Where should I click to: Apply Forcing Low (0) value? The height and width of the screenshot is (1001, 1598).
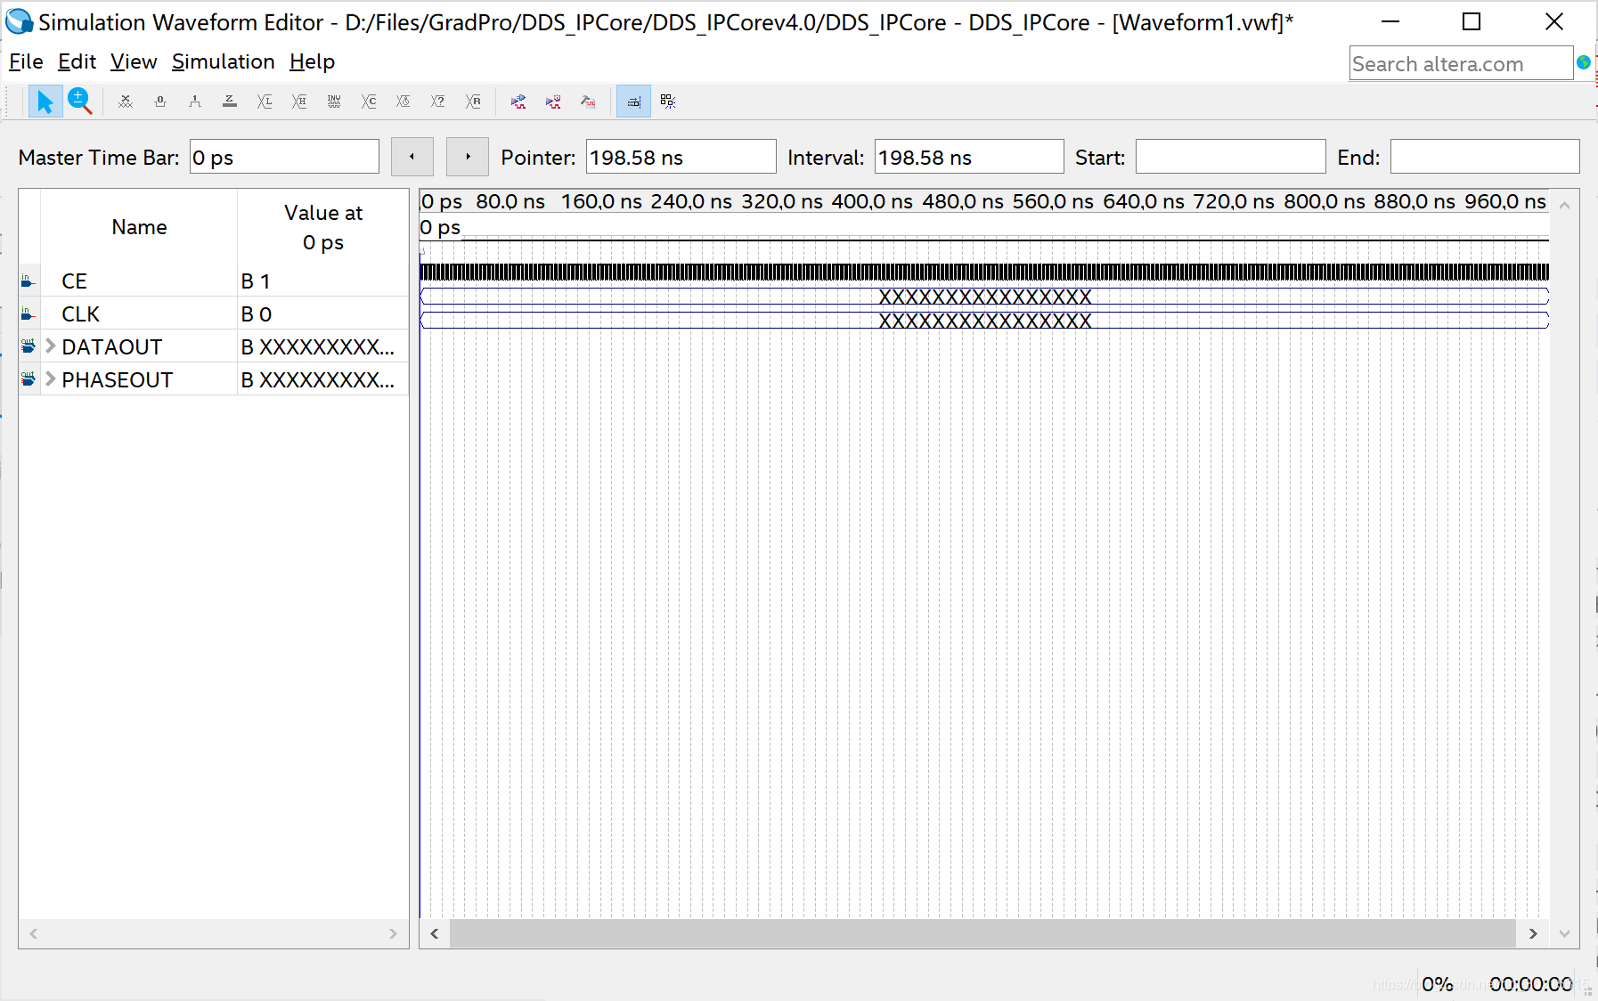pos(160,102)
